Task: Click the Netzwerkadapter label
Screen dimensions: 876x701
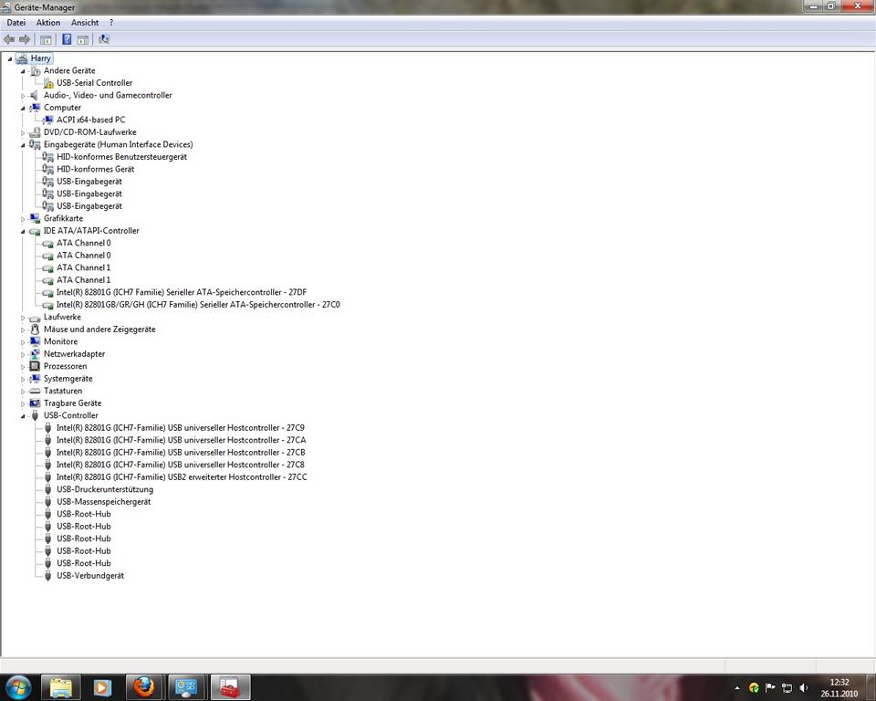Action: point(74,354)
